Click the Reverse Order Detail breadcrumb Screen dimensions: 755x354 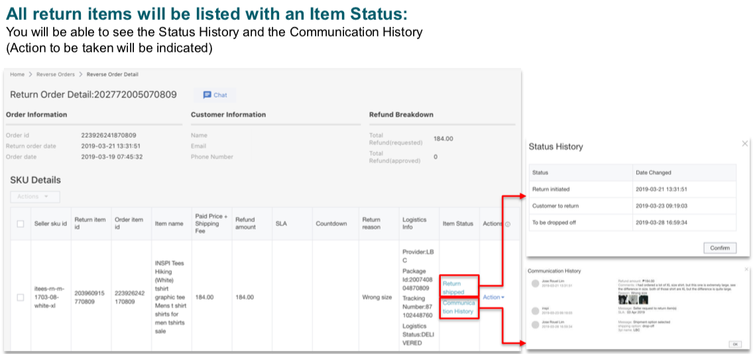pos(112,74)
